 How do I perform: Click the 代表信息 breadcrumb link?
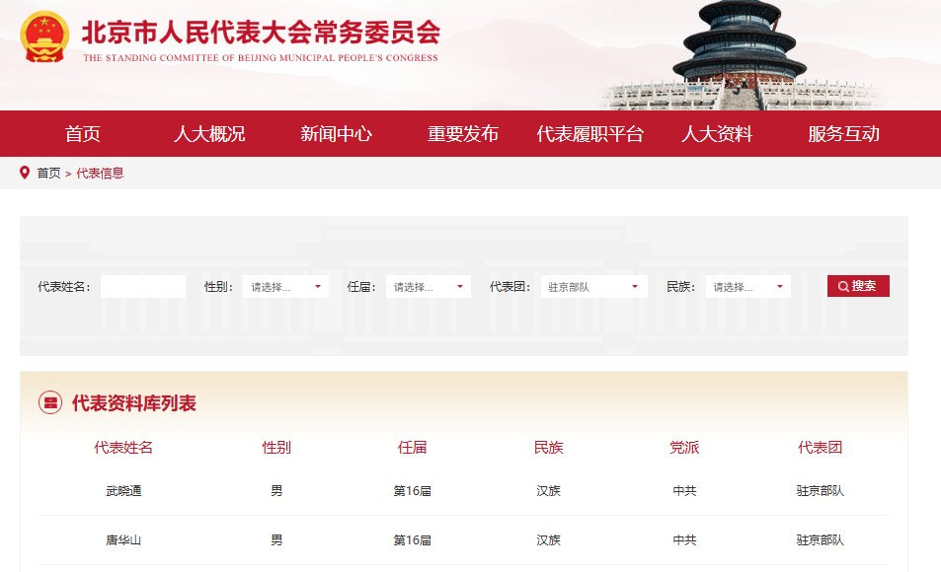(x=100, y=174)
